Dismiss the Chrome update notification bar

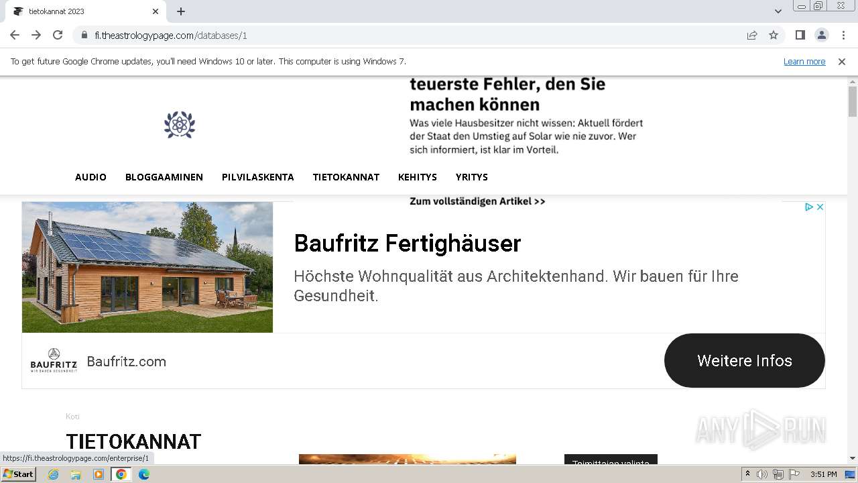click(842, 61)
